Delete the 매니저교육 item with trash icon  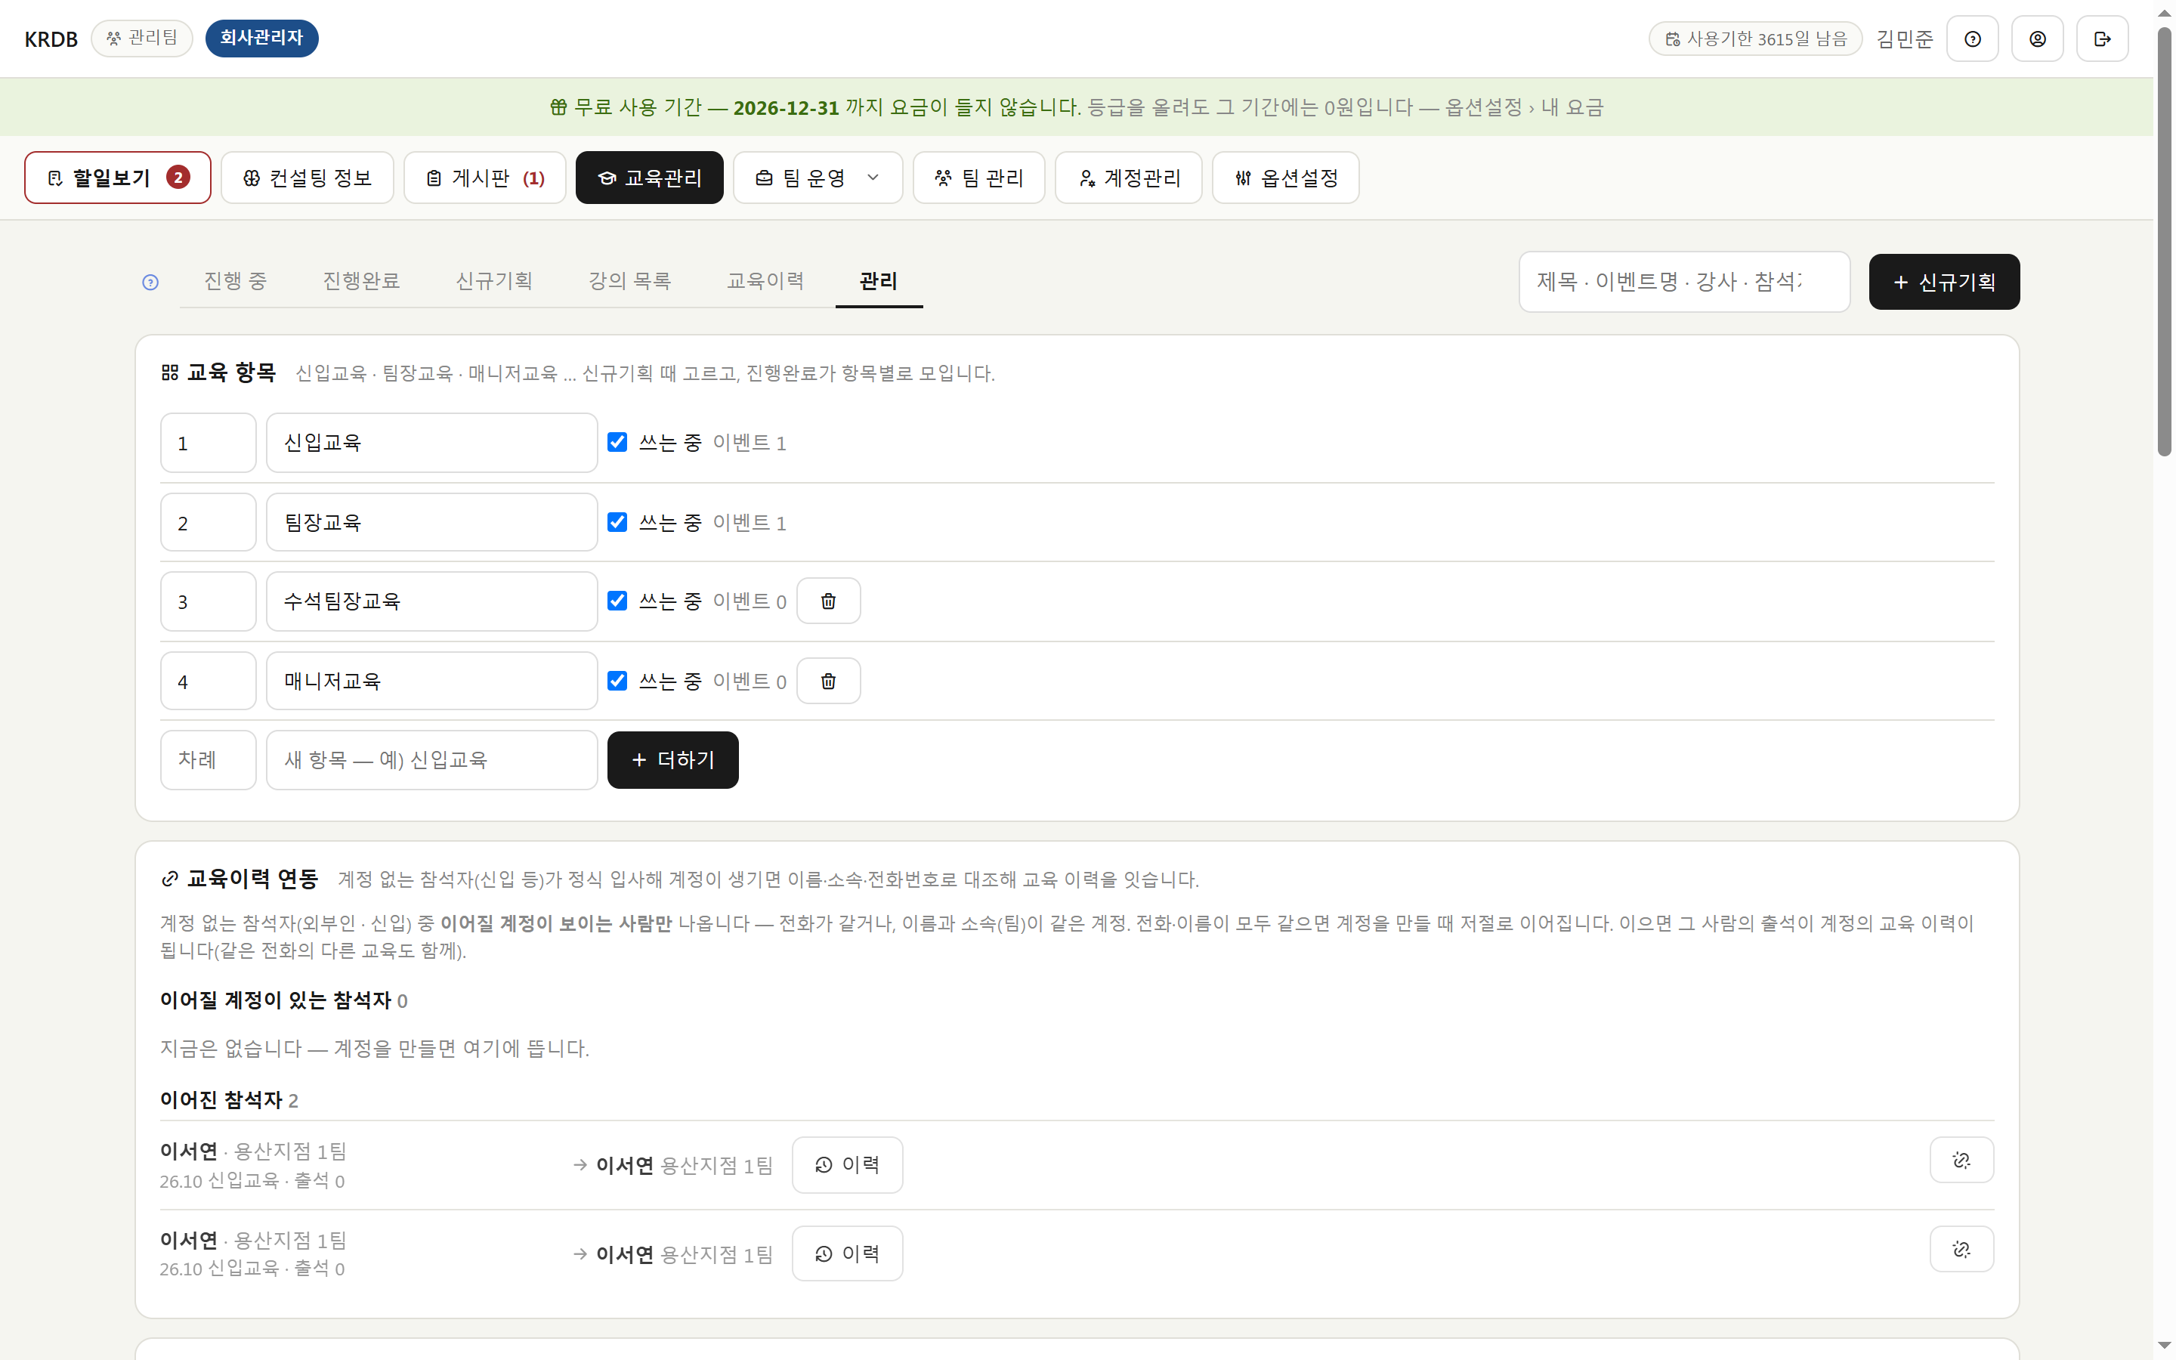[x=828, y=681]
